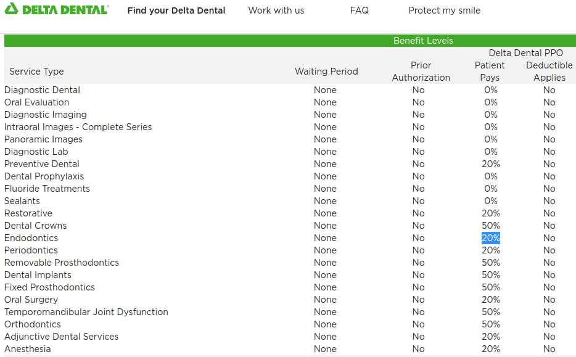
Task: Click the green Benefit Levels header bar
Action: [290, 41]
